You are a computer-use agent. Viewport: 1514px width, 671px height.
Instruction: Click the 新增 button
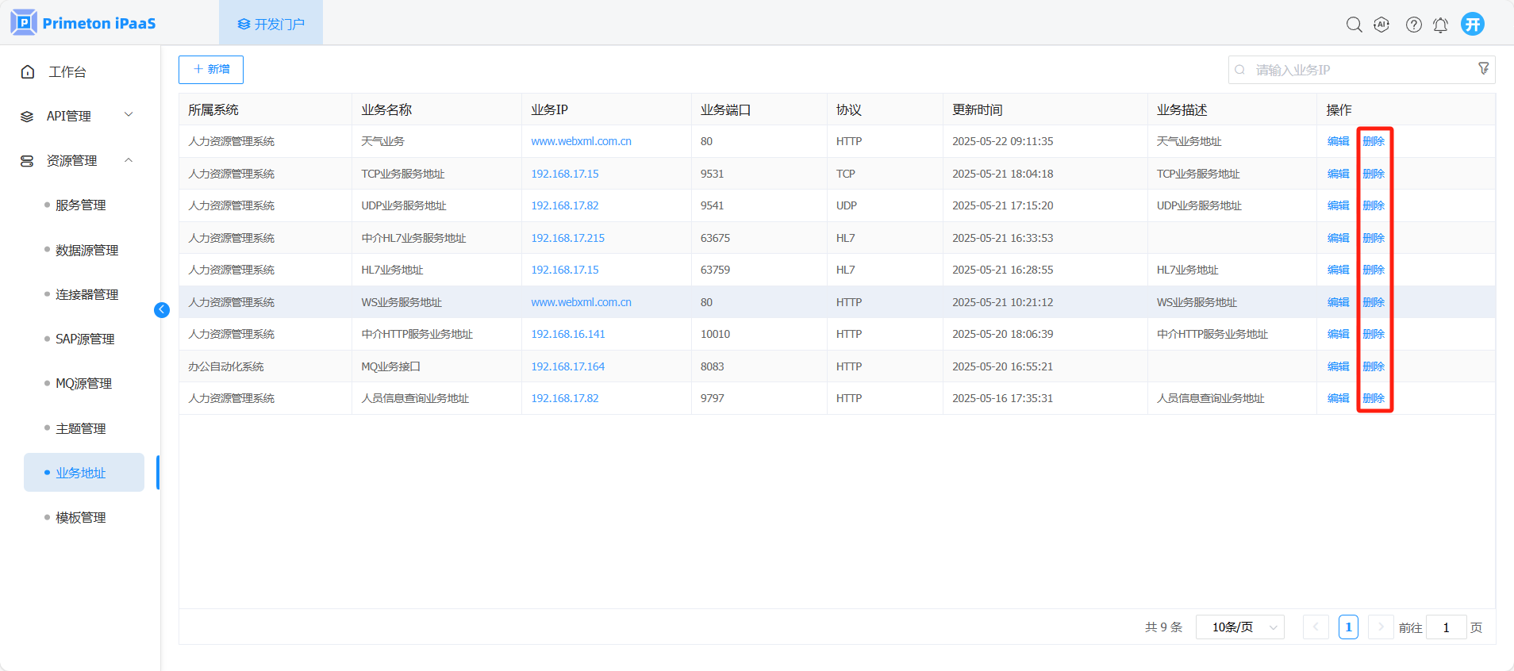pos(211,70)
